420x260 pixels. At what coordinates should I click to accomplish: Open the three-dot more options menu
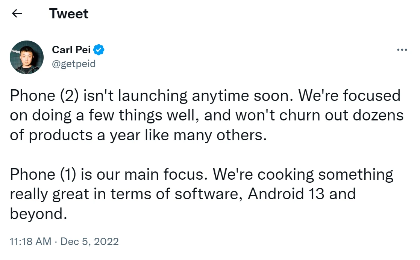pyautogui.click(x=402, y=50)
